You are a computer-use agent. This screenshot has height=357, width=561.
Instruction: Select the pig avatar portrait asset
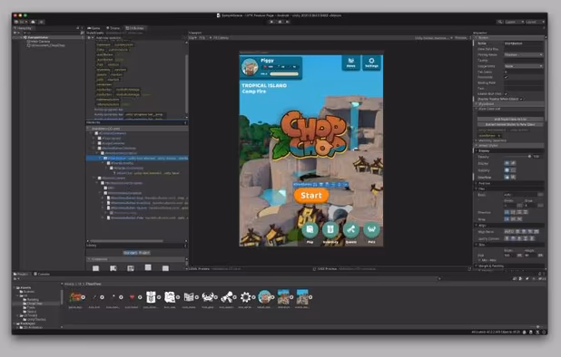pyautogui.click(x=264, y=297)
